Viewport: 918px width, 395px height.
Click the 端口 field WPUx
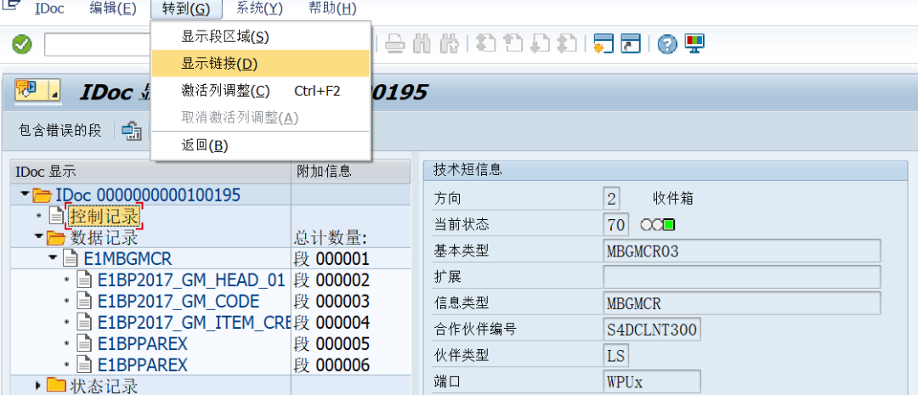click(652, 381)
